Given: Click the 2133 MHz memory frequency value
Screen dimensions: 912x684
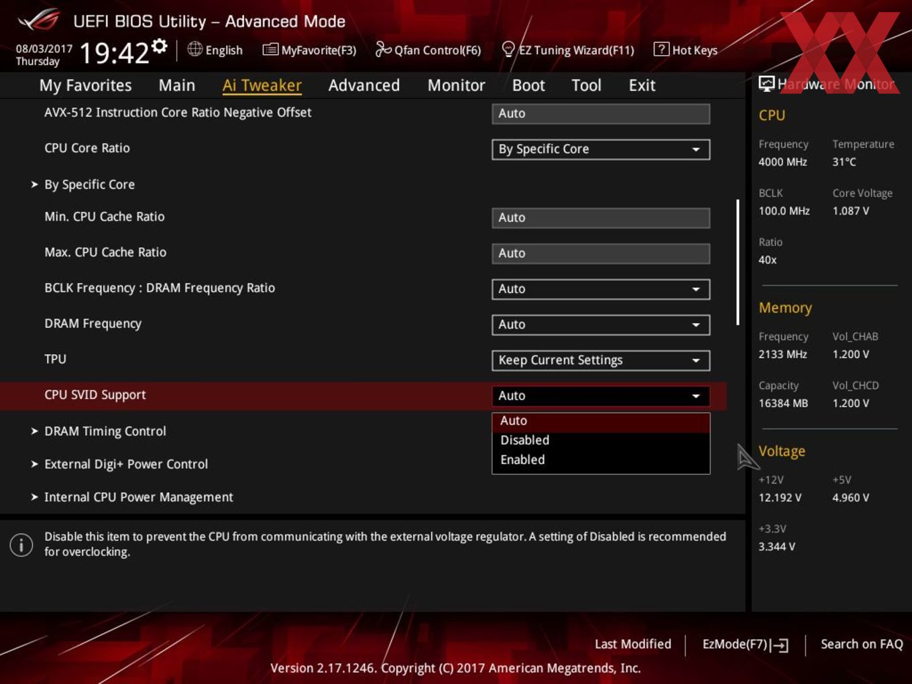Looking at the screenshot, I should tap(783, 354).
